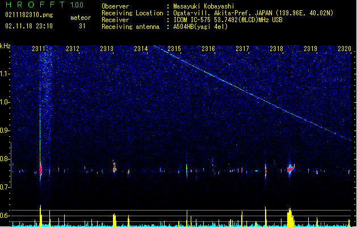Click the 2313 time axis marker
357x227 pixels.
pos(107,48)
